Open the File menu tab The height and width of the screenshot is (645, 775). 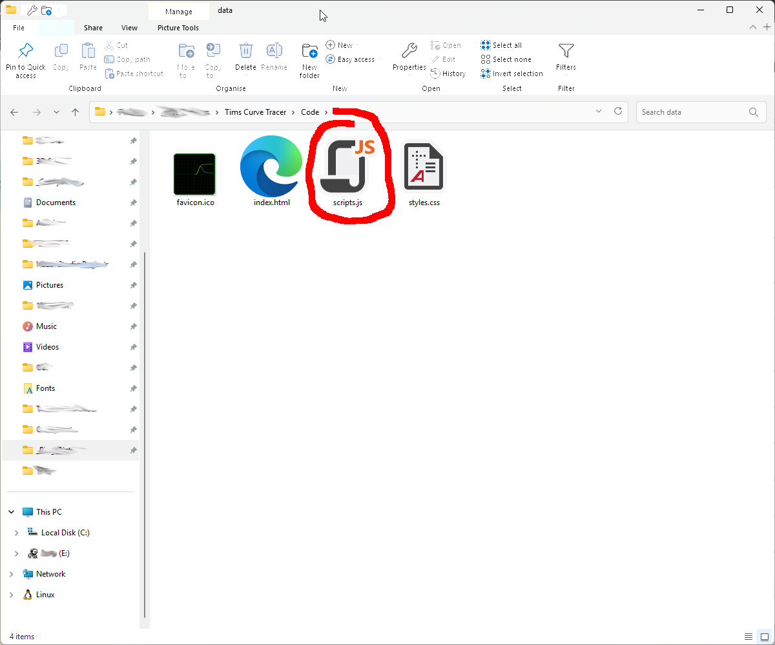(x=19, y=28)
